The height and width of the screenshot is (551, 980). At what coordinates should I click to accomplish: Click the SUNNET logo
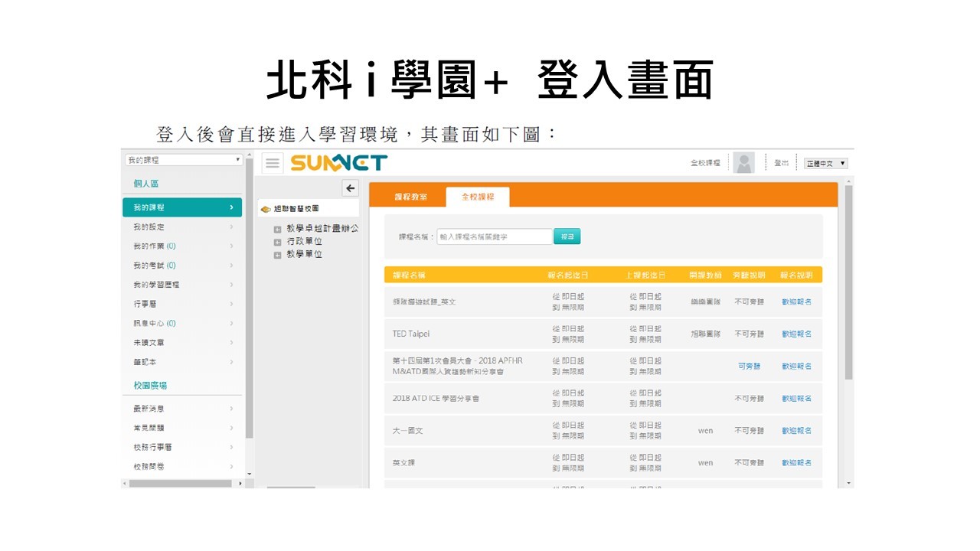point(339,163)
